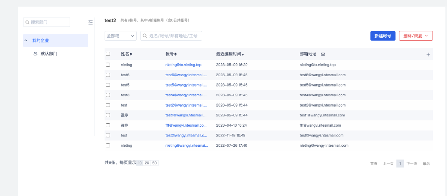Viewport: 447px width, 196px height.
Task: Open account link test@wangyi.ntesmail
Action: pos(186,135)
